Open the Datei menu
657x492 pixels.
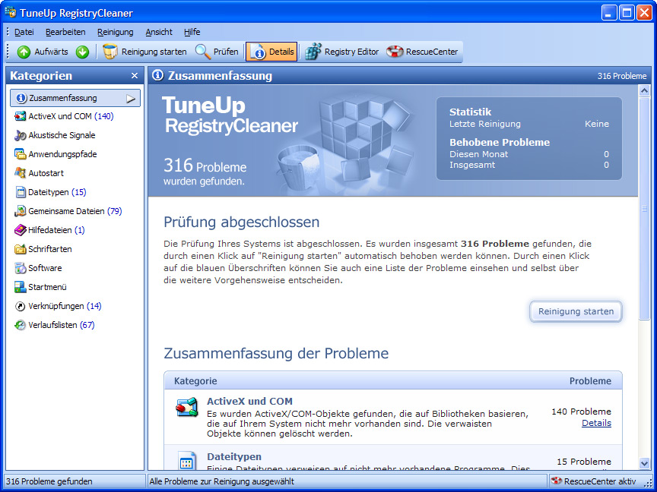[x=24, y=32]
